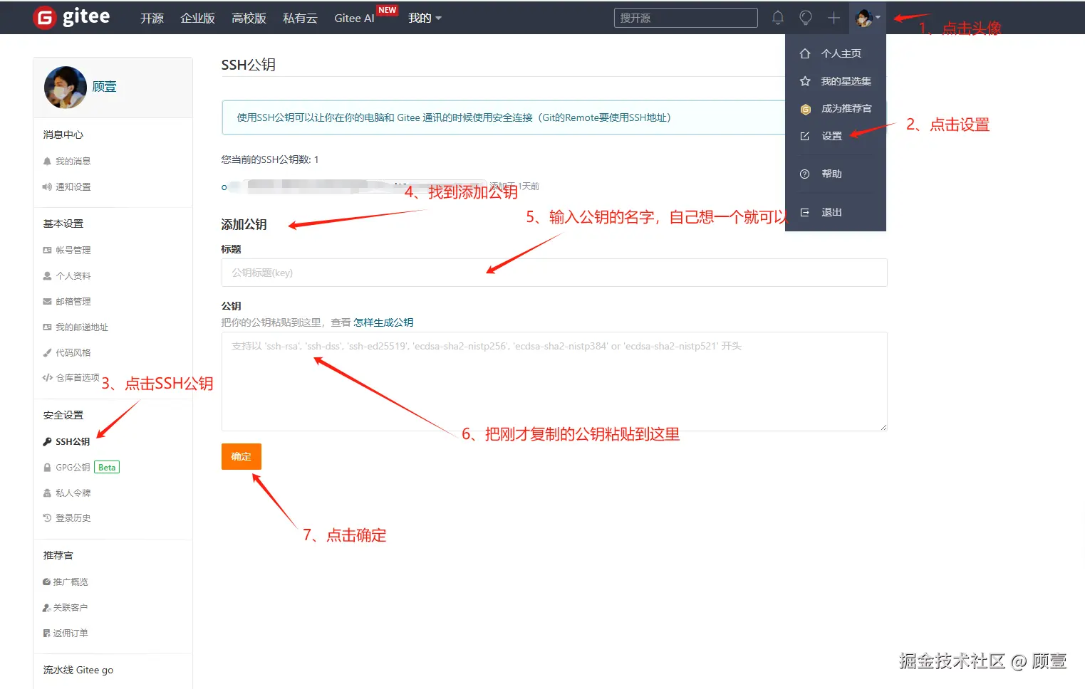This screenshot has width=1085, height=689.
Task: Click the plus create icon
Action: point(834,18)
